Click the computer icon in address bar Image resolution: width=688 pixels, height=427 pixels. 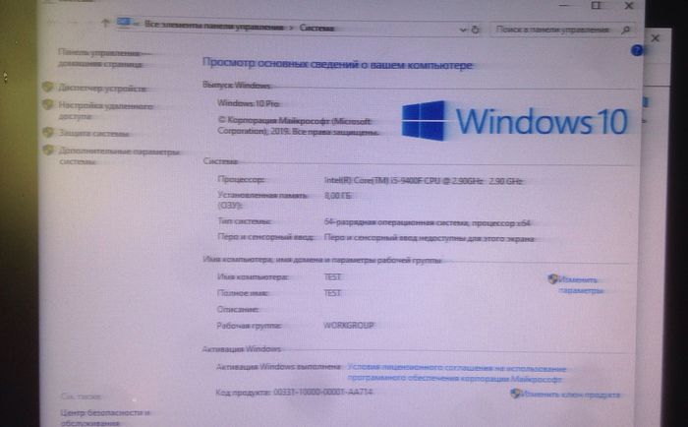tap(124, 23)
